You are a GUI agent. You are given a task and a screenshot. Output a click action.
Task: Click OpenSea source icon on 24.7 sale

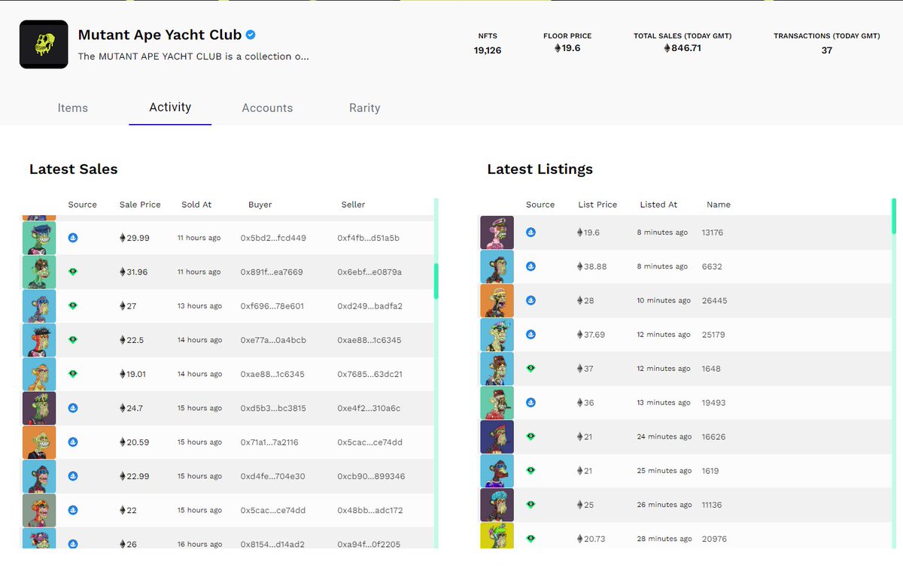(73, 408)
